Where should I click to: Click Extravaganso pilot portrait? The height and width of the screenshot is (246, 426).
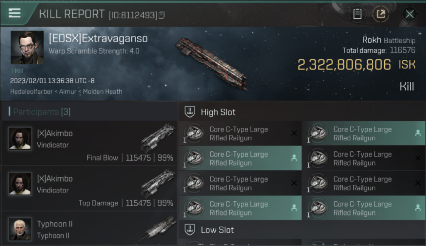27,48
